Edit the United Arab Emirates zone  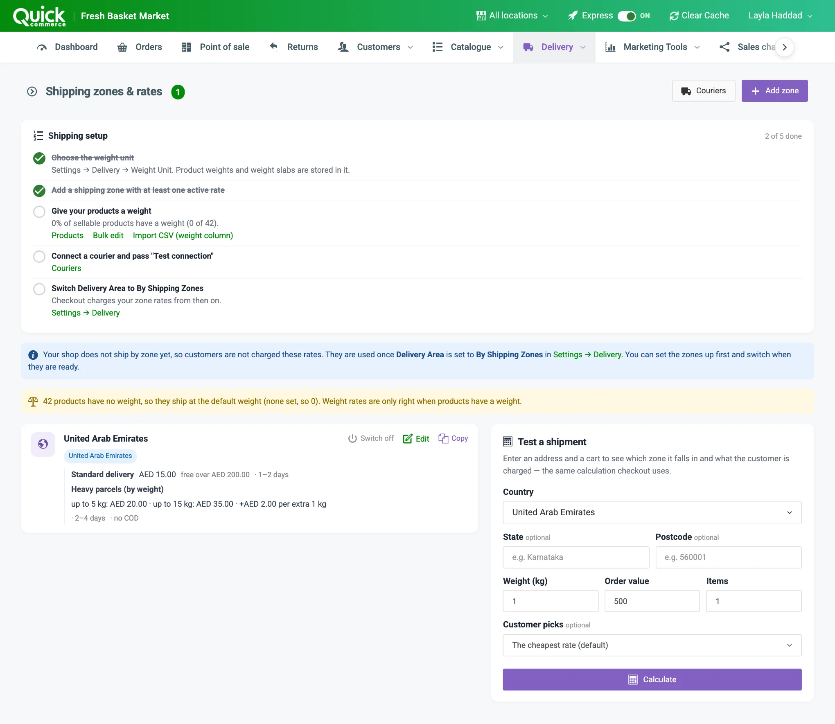[416, 439]
